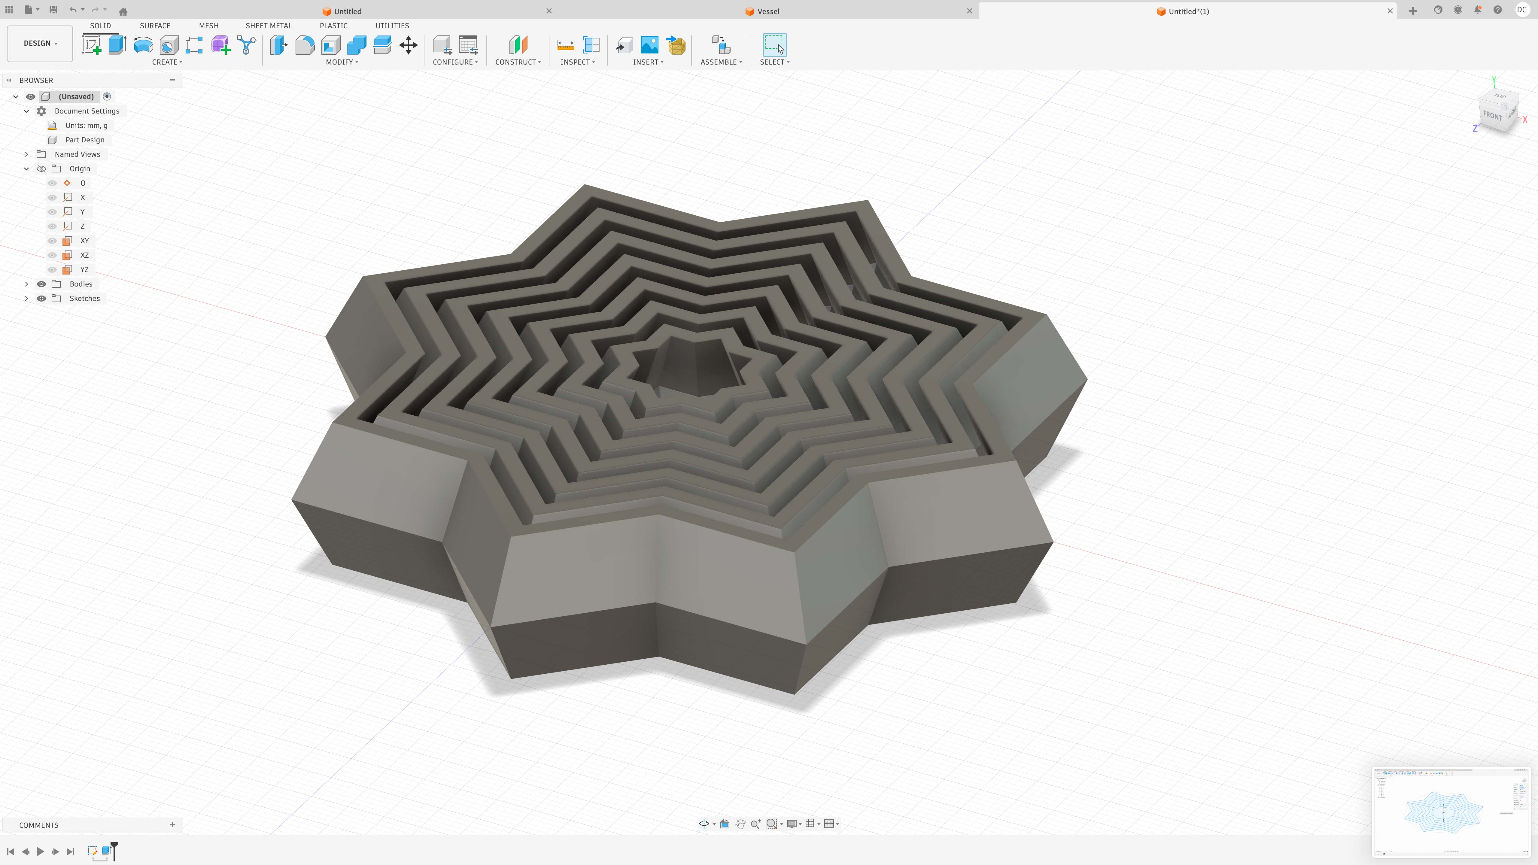Open the COMMENTS panel

click(39, 824)
